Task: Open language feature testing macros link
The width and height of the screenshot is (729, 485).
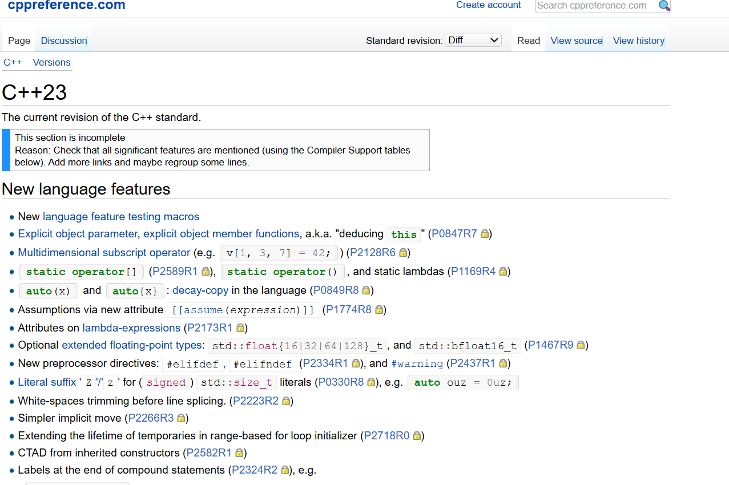Action: [x=121, y=217]
